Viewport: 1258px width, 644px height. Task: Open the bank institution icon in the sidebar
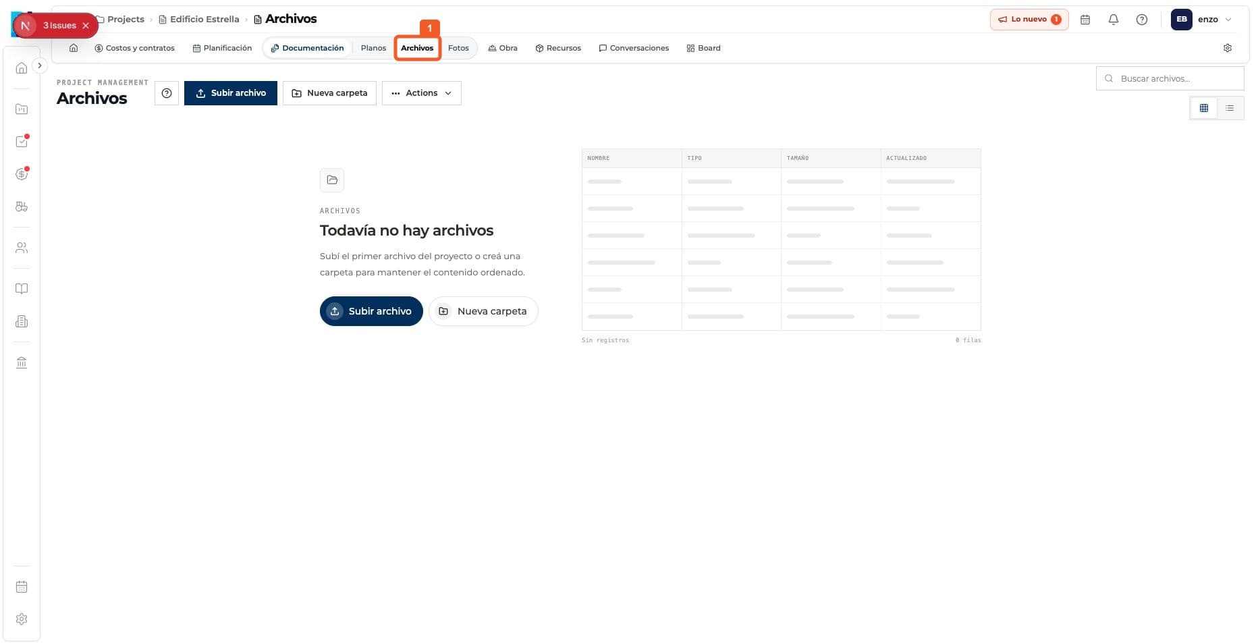22,363
